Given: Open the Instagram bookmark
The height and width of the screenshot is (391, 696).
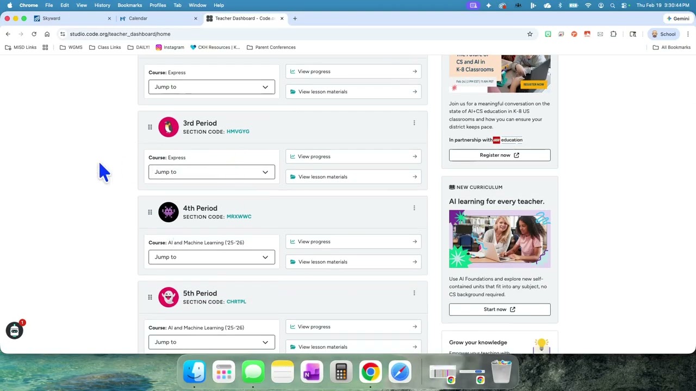Looking at the screenshot, I should tap(170, 47).
